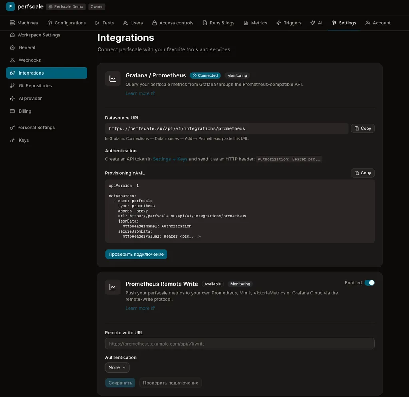This screenshot has width=409, height=397.
Task: Open the Triggers tab
Action: [289, 23]
